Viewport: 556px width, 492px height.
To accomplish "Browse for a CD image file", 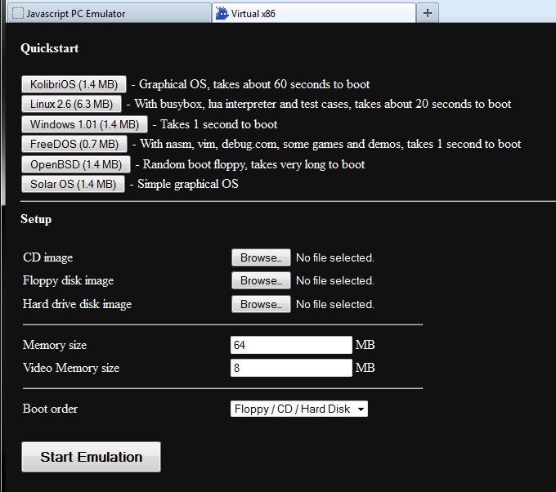I will point(261,257).
